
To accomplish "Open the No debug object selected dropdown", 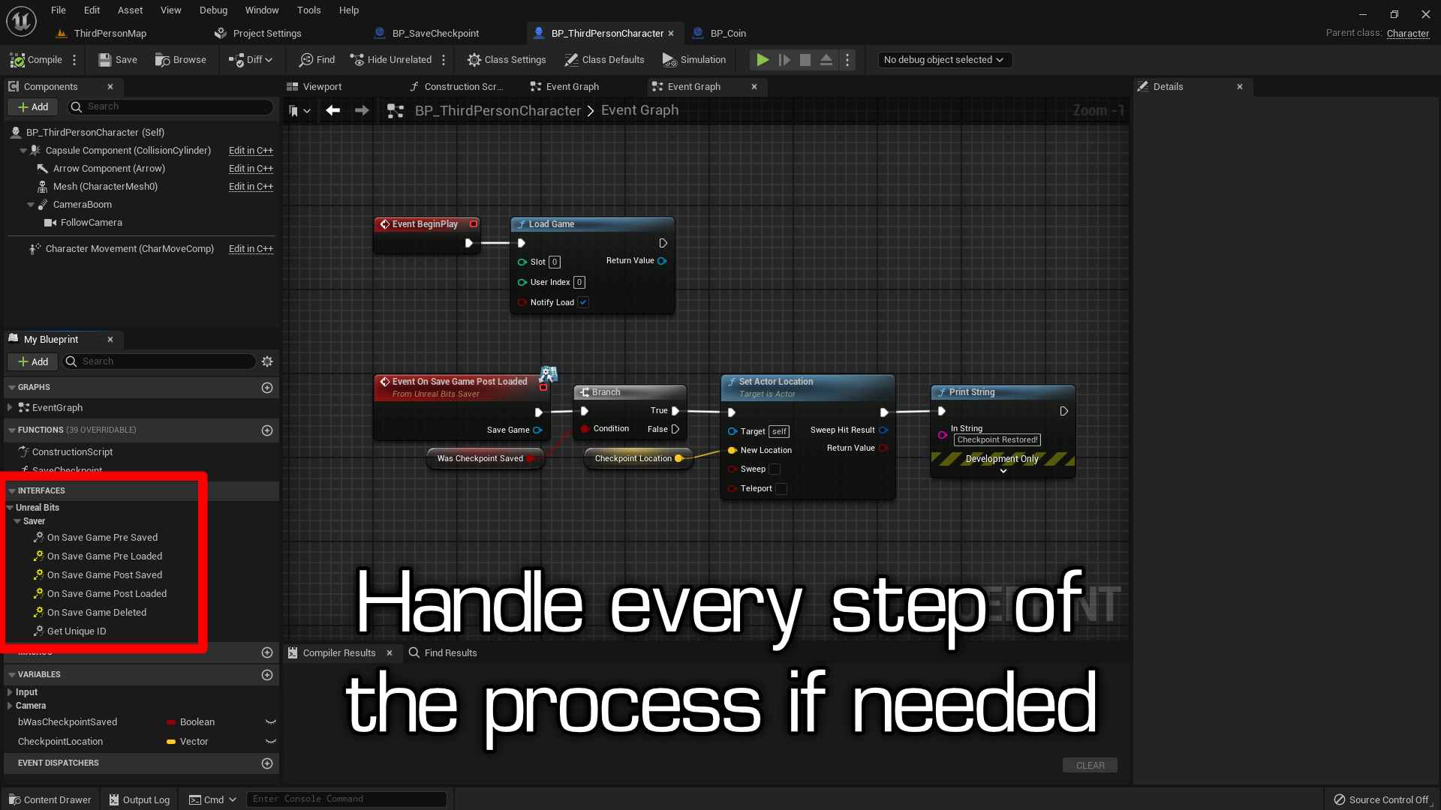I will pyautogui.click(x=944, y=59).
